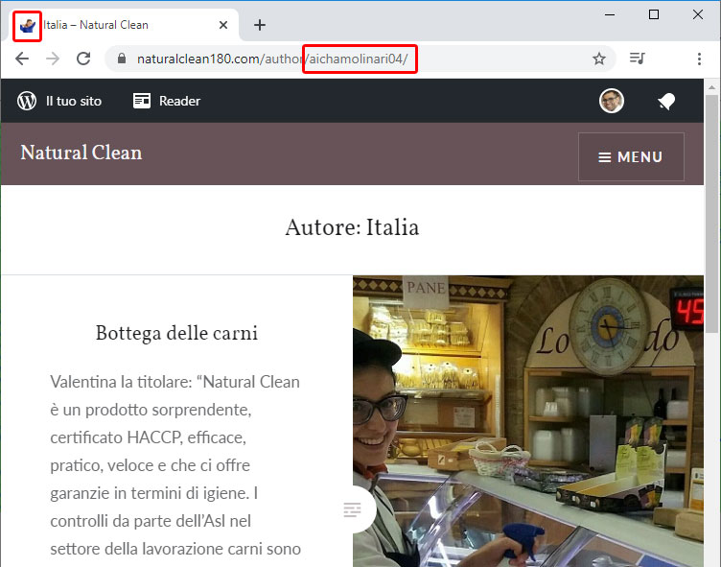
Task: Click the page vertical scrollbar thumb
Action: (x=711, y=213)
